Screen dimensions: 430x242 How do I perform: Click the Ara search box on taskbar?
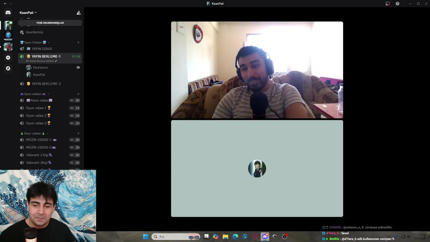pos(176,237)
